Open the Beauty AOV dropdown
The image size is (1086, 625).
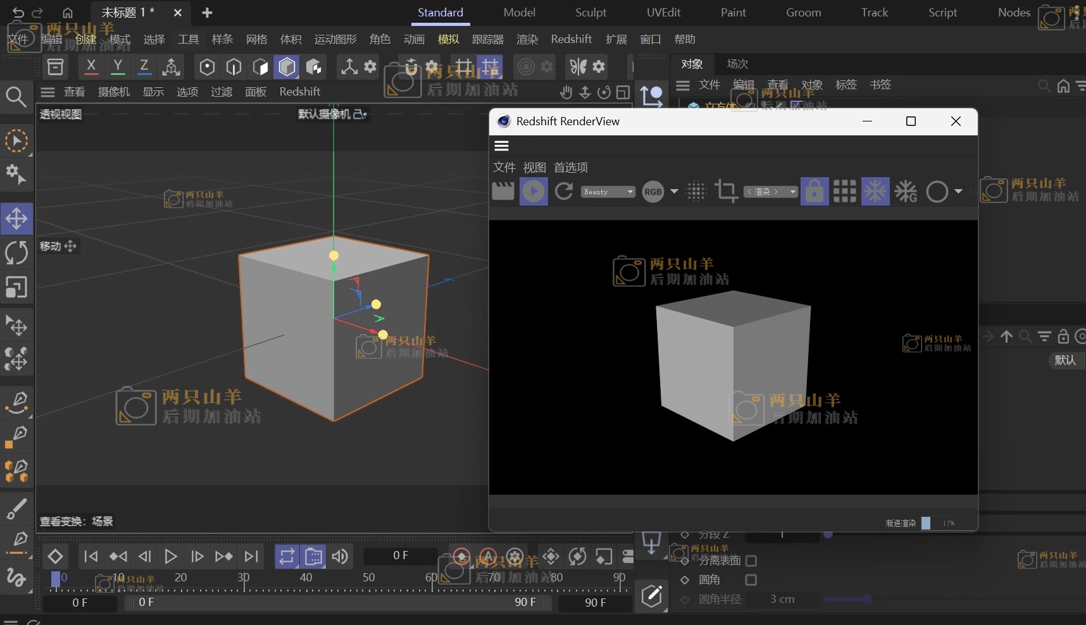pos(608,192)
